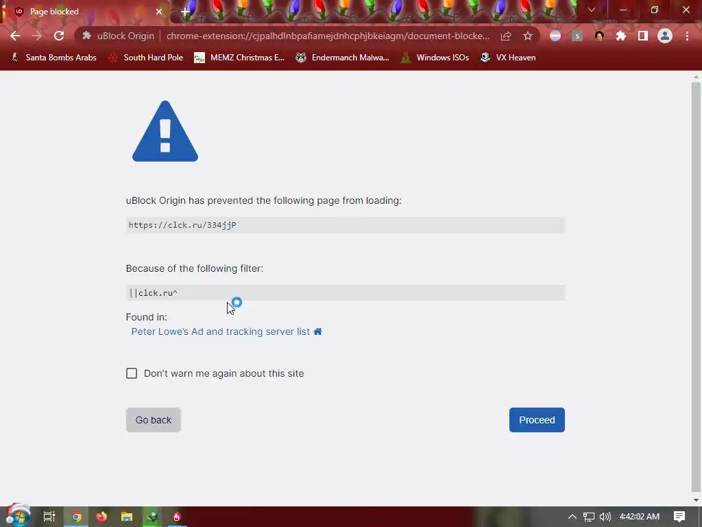Bookmark this page with the star icon

coord(528,36)
